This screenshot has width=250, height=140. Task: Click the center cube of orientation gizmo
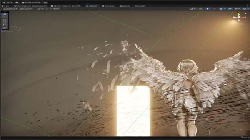(x=239, y=18)
